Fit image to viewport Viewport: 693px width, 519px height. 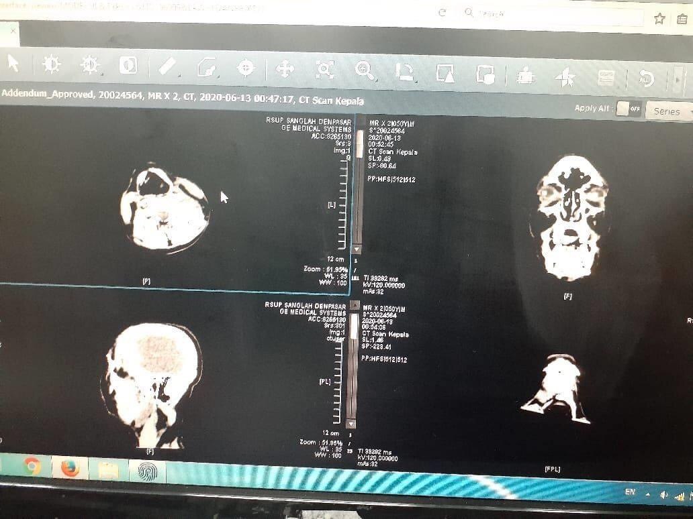coord(324,70)
